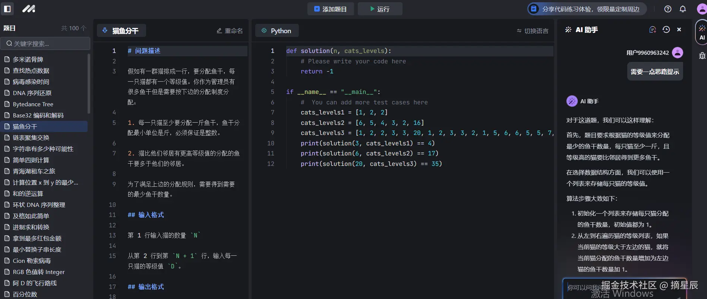This screenshot has width=707, height=299.
Task: Open the debug bug icon panel
Action: point(702,56)
